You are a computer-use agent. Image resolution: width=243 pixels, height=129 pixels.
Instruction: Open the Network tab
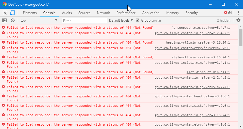[x=103, y=13]
